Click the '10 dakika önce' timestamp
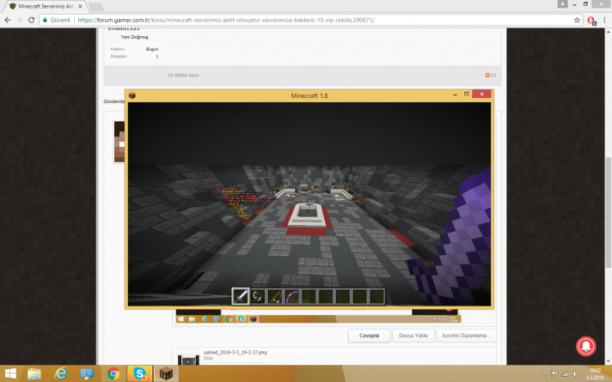This screenshot has height=382, width=612. click(x=183, y=76)
